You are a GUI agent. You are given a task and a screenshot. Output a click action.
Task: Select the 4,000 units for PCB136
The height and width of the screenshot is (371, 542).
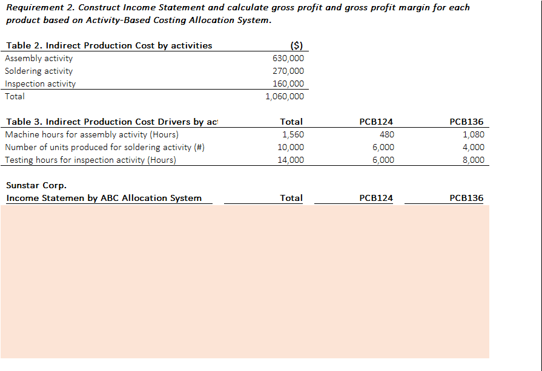(475, 147)
